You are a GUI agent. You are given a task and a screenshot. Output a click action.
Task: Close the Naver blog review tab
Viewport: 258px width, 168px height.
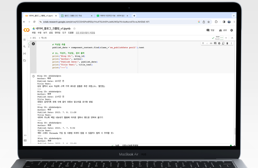(x=127, y=16)
